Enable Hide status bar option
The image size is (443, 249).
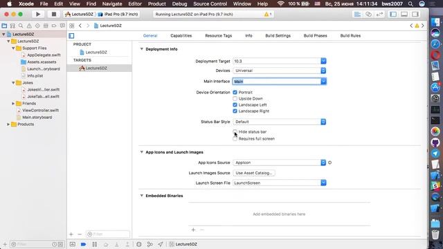235,132
